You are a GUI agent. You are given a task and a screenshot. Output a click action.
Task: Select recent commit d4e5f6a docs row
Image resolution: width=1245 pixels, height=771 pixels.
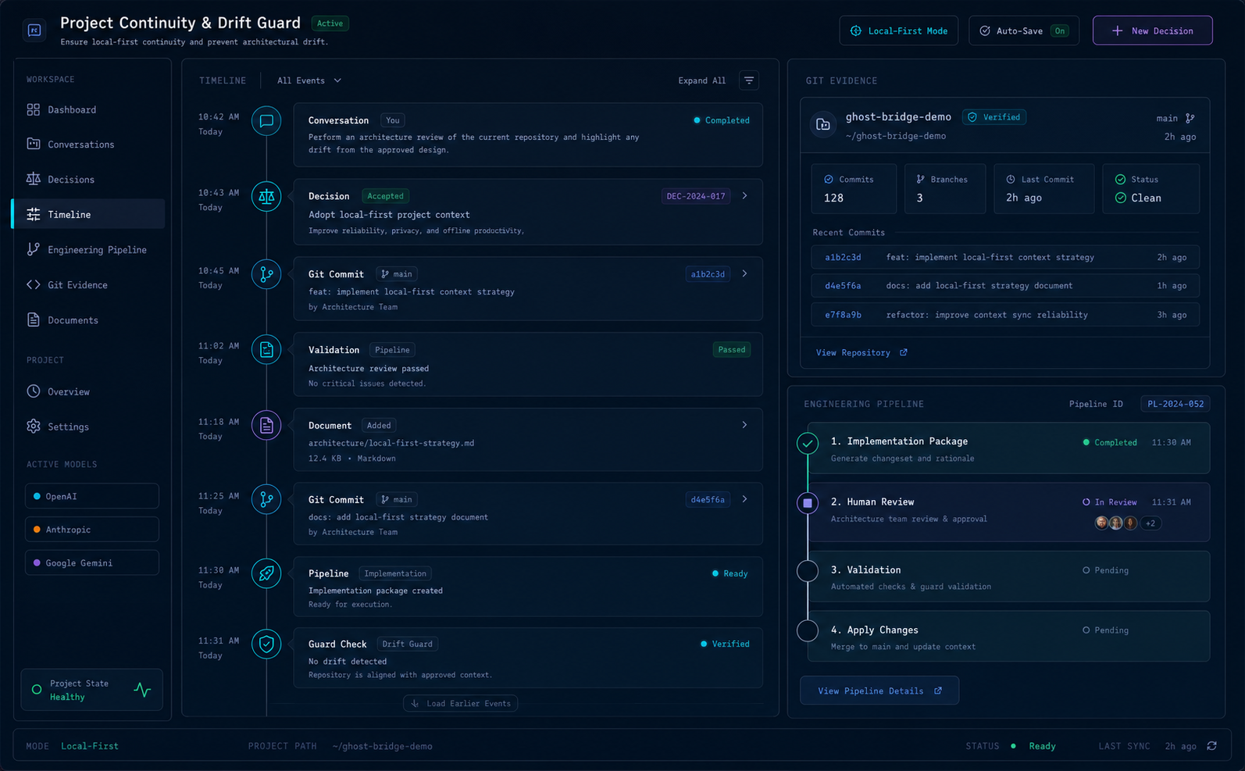(x=1005, y=286)
